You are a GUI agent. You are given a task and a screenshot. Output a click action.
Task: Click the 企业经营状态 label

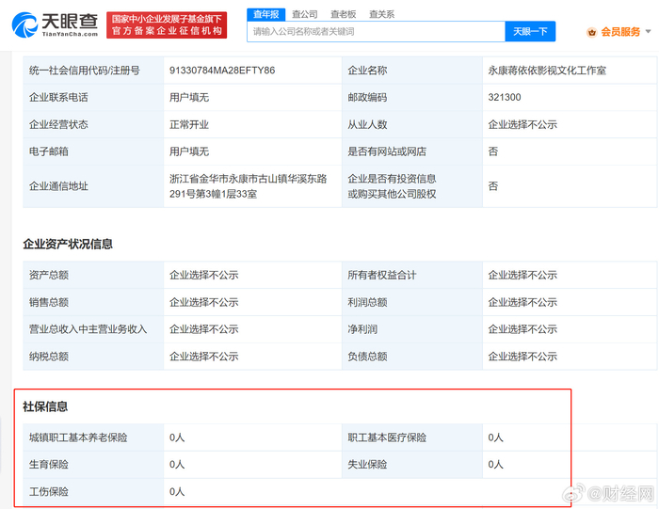tap(58, 125)
